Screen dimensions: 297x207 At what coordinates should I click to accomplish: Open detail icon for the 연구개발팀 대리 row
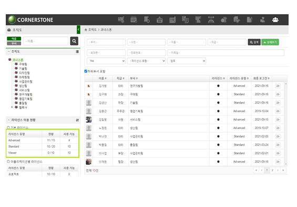[x=278, y=86]
